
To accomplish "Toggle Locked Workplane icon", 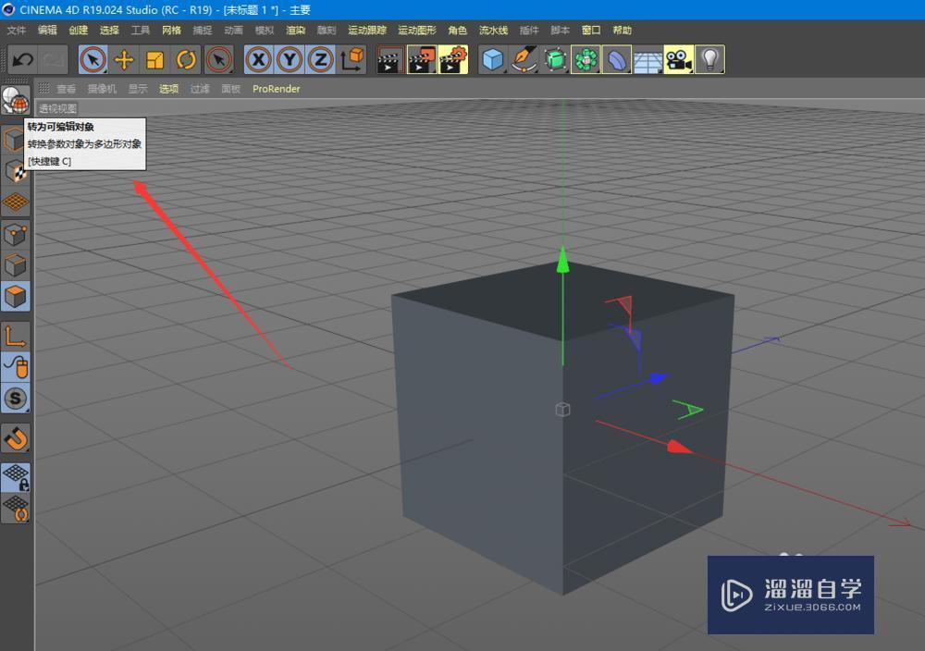I will (16, 477).
